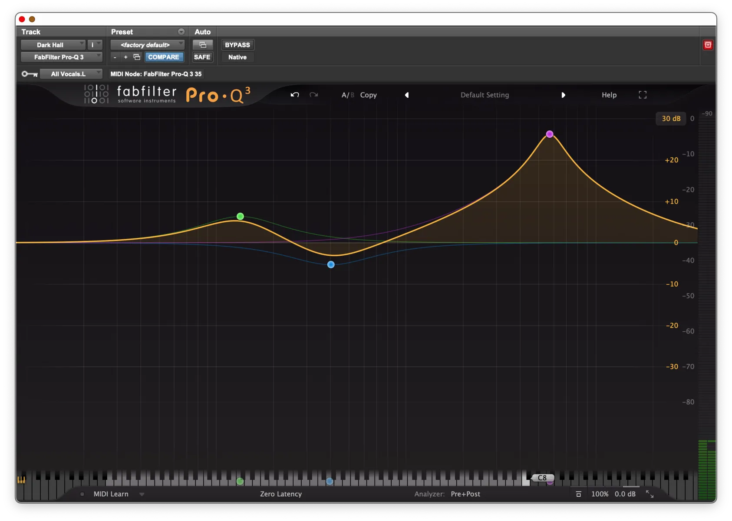The width and height of the screenshot is (732, 521).
Task: Click the Auto header label
Action: 202,32
